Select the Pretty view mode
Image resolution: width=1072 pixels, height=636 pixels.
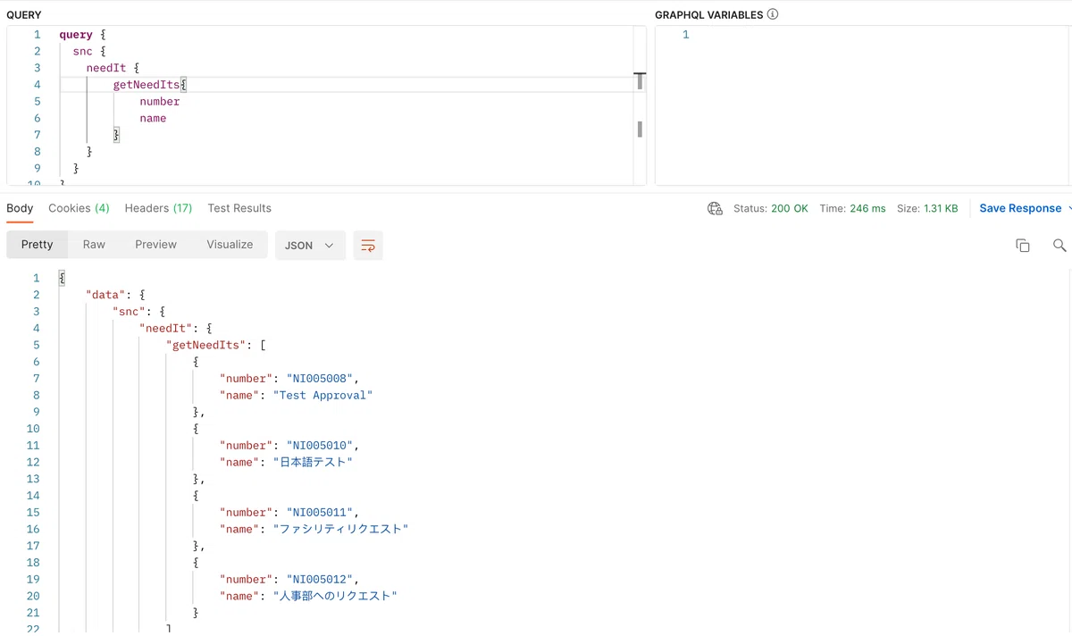click(38, 245)
